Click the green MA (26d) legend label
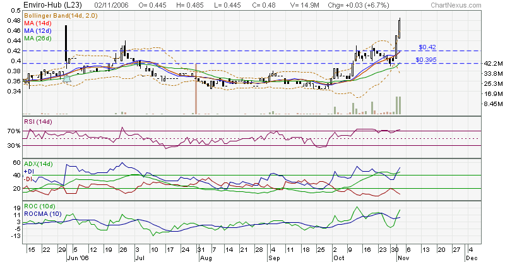This screenshot has width=505, height=262. (38, 39)
